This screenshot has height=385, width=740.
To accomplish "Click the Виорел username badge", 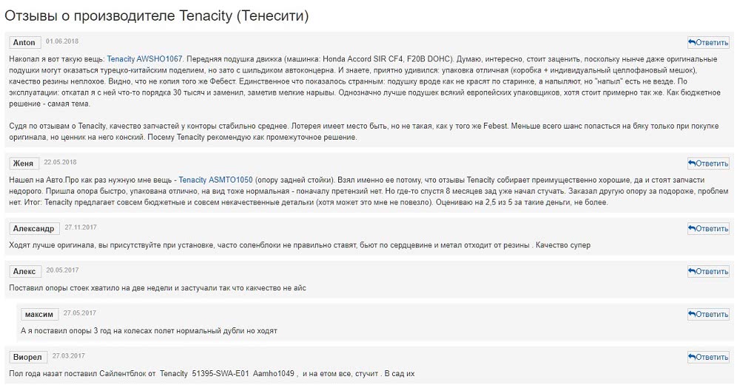I will 28,357.
